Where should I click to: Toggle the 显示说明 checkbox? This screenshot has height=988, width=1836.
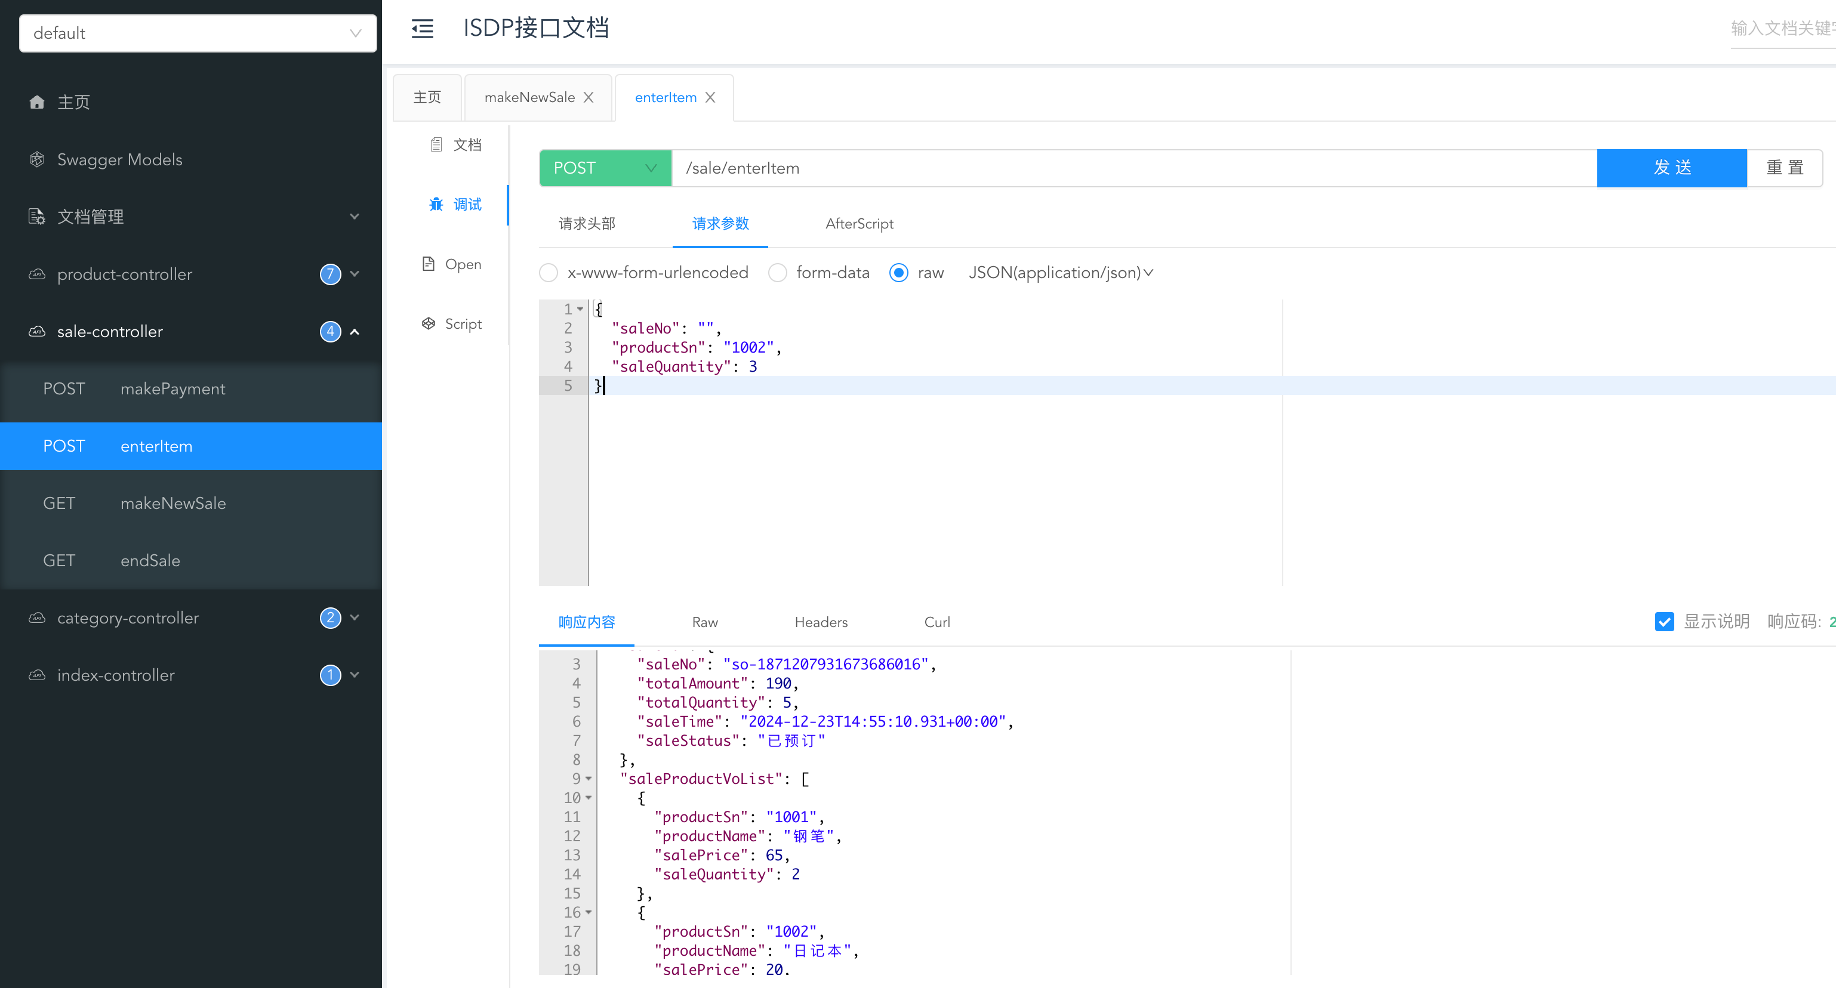[1664, 622]
